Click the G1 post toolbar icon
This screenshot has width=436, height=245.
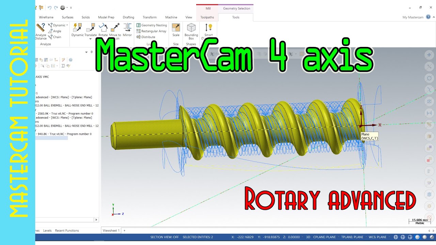pyautogui.click(x=51, y=60)
